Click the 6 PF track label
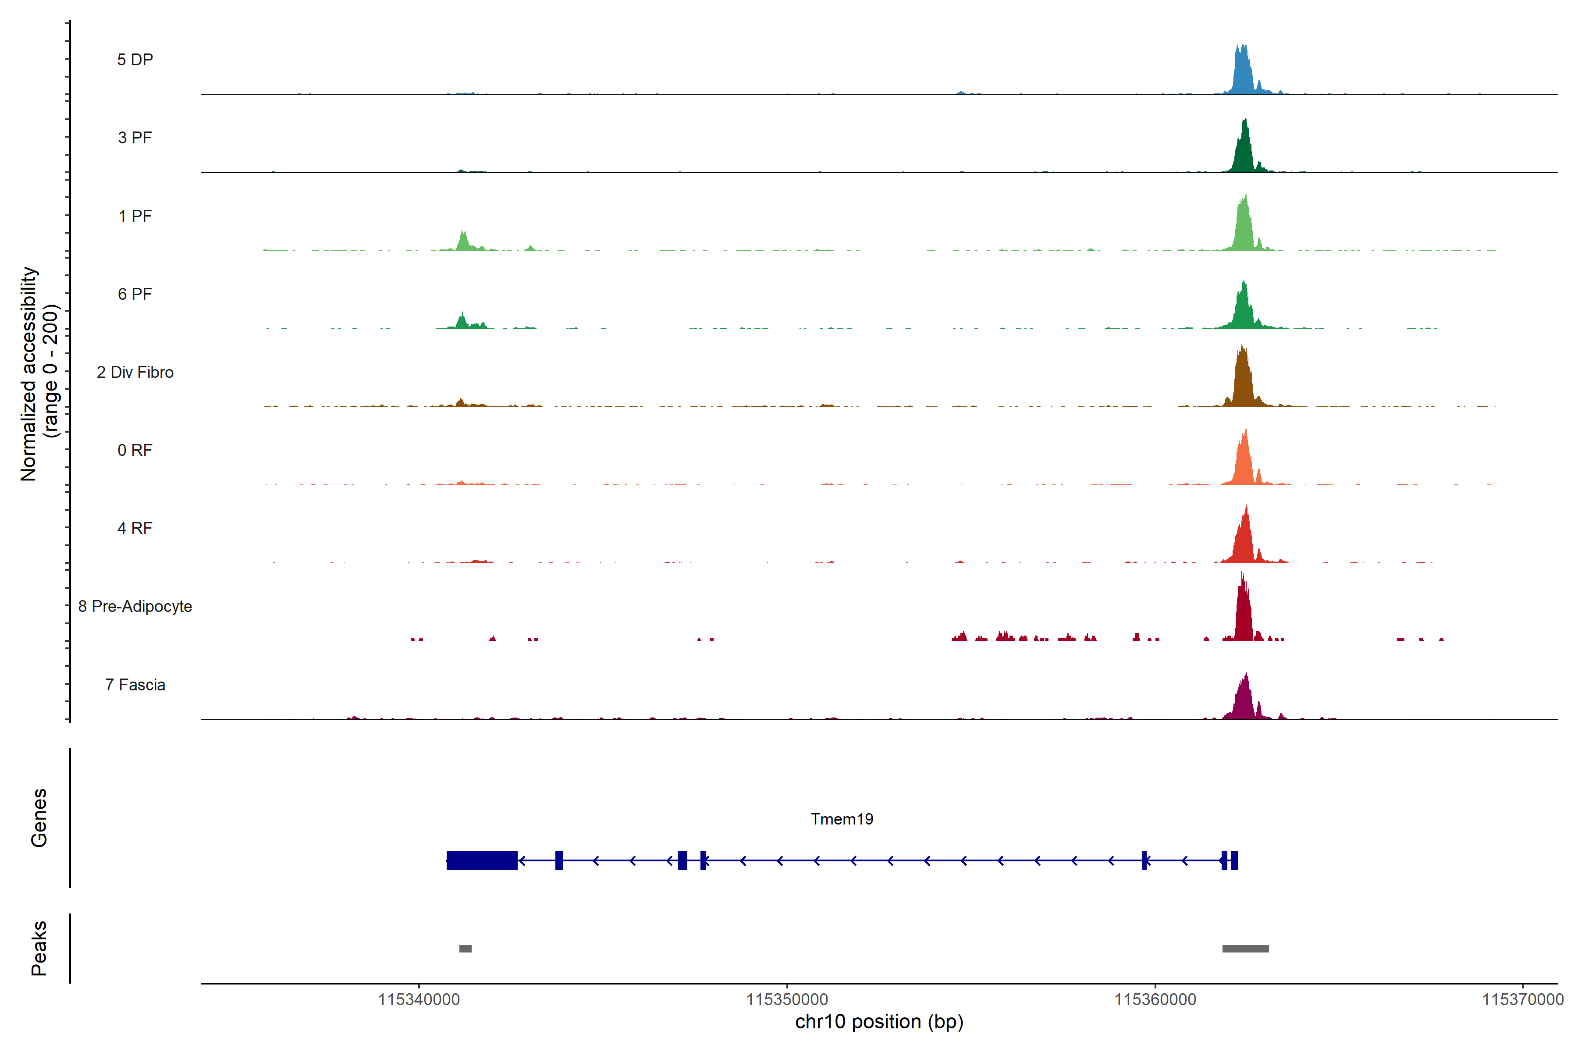 pyautogui.click(x=135, y=294)
